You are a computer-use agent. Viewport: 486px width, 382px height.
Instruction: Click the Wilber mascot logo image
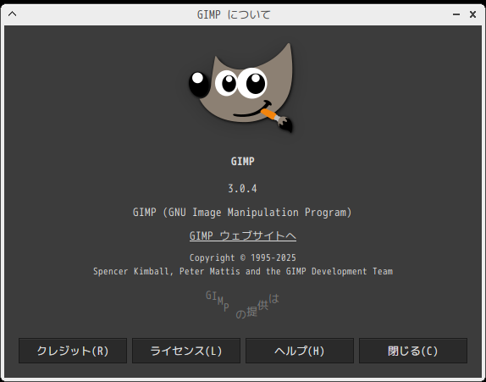coord(241,88)
